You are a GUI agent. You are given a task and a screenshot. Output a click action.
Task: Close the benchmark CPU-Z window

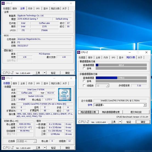(x=147, y=52)
